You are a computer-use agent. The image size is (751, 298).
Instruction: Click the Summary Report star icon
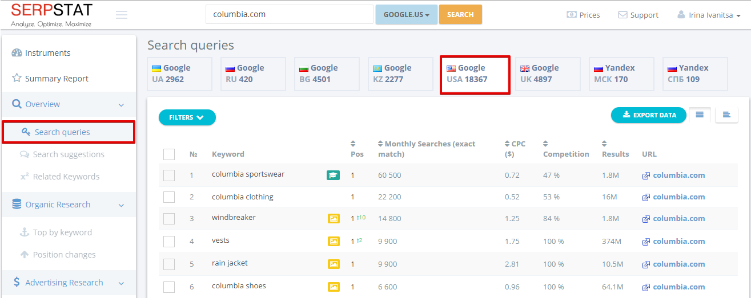tap(17, 78)
